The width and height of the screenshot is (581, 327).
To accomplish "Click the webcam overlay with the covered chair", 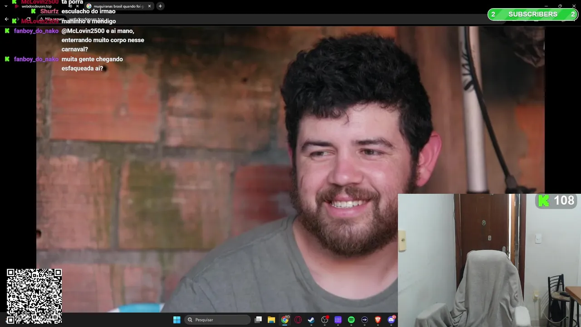I will 489,260.
